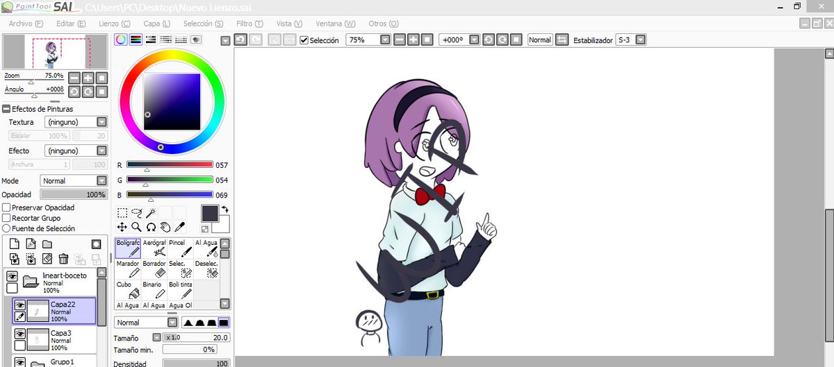Swap foreground and background colors arrow

pos(225,210)
